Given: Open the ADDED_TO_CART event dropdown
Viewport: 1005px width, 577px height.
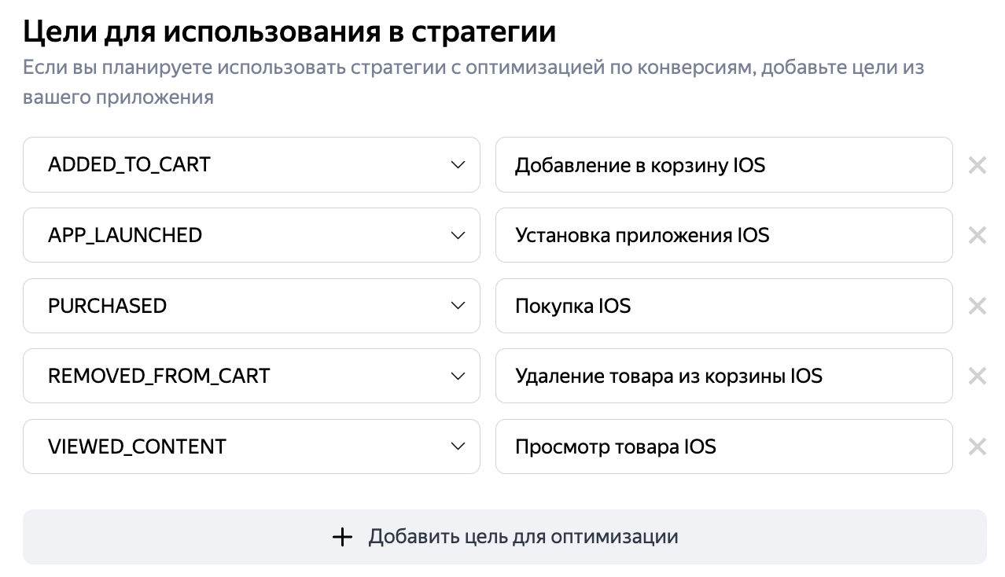Looking at the screenshot, I should coord(251,165).
